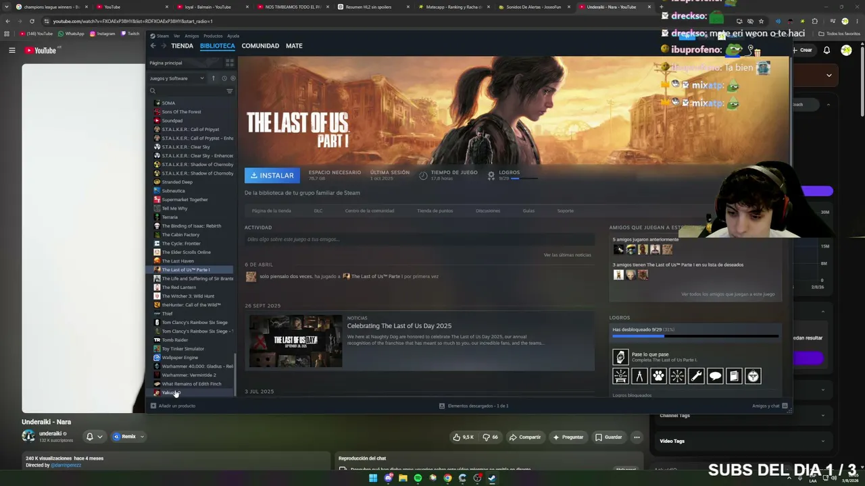The image size is (865, 486).
Task: Click the paw print achievement icon
Action: click(658, 376)
